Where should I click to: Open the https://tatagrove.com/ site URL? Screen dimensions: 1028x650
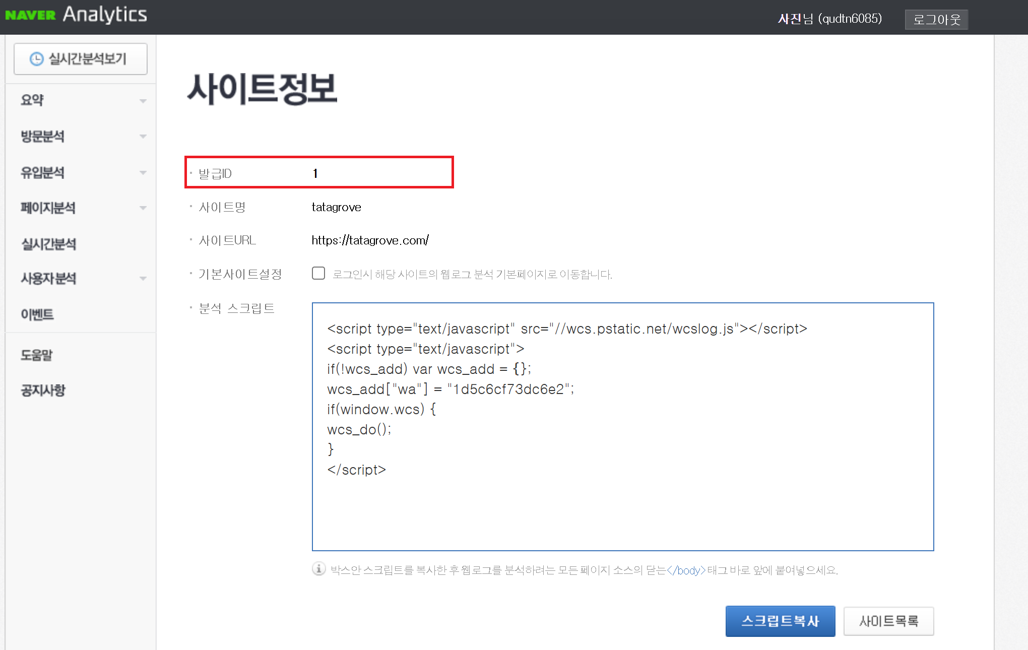(370, 240)
